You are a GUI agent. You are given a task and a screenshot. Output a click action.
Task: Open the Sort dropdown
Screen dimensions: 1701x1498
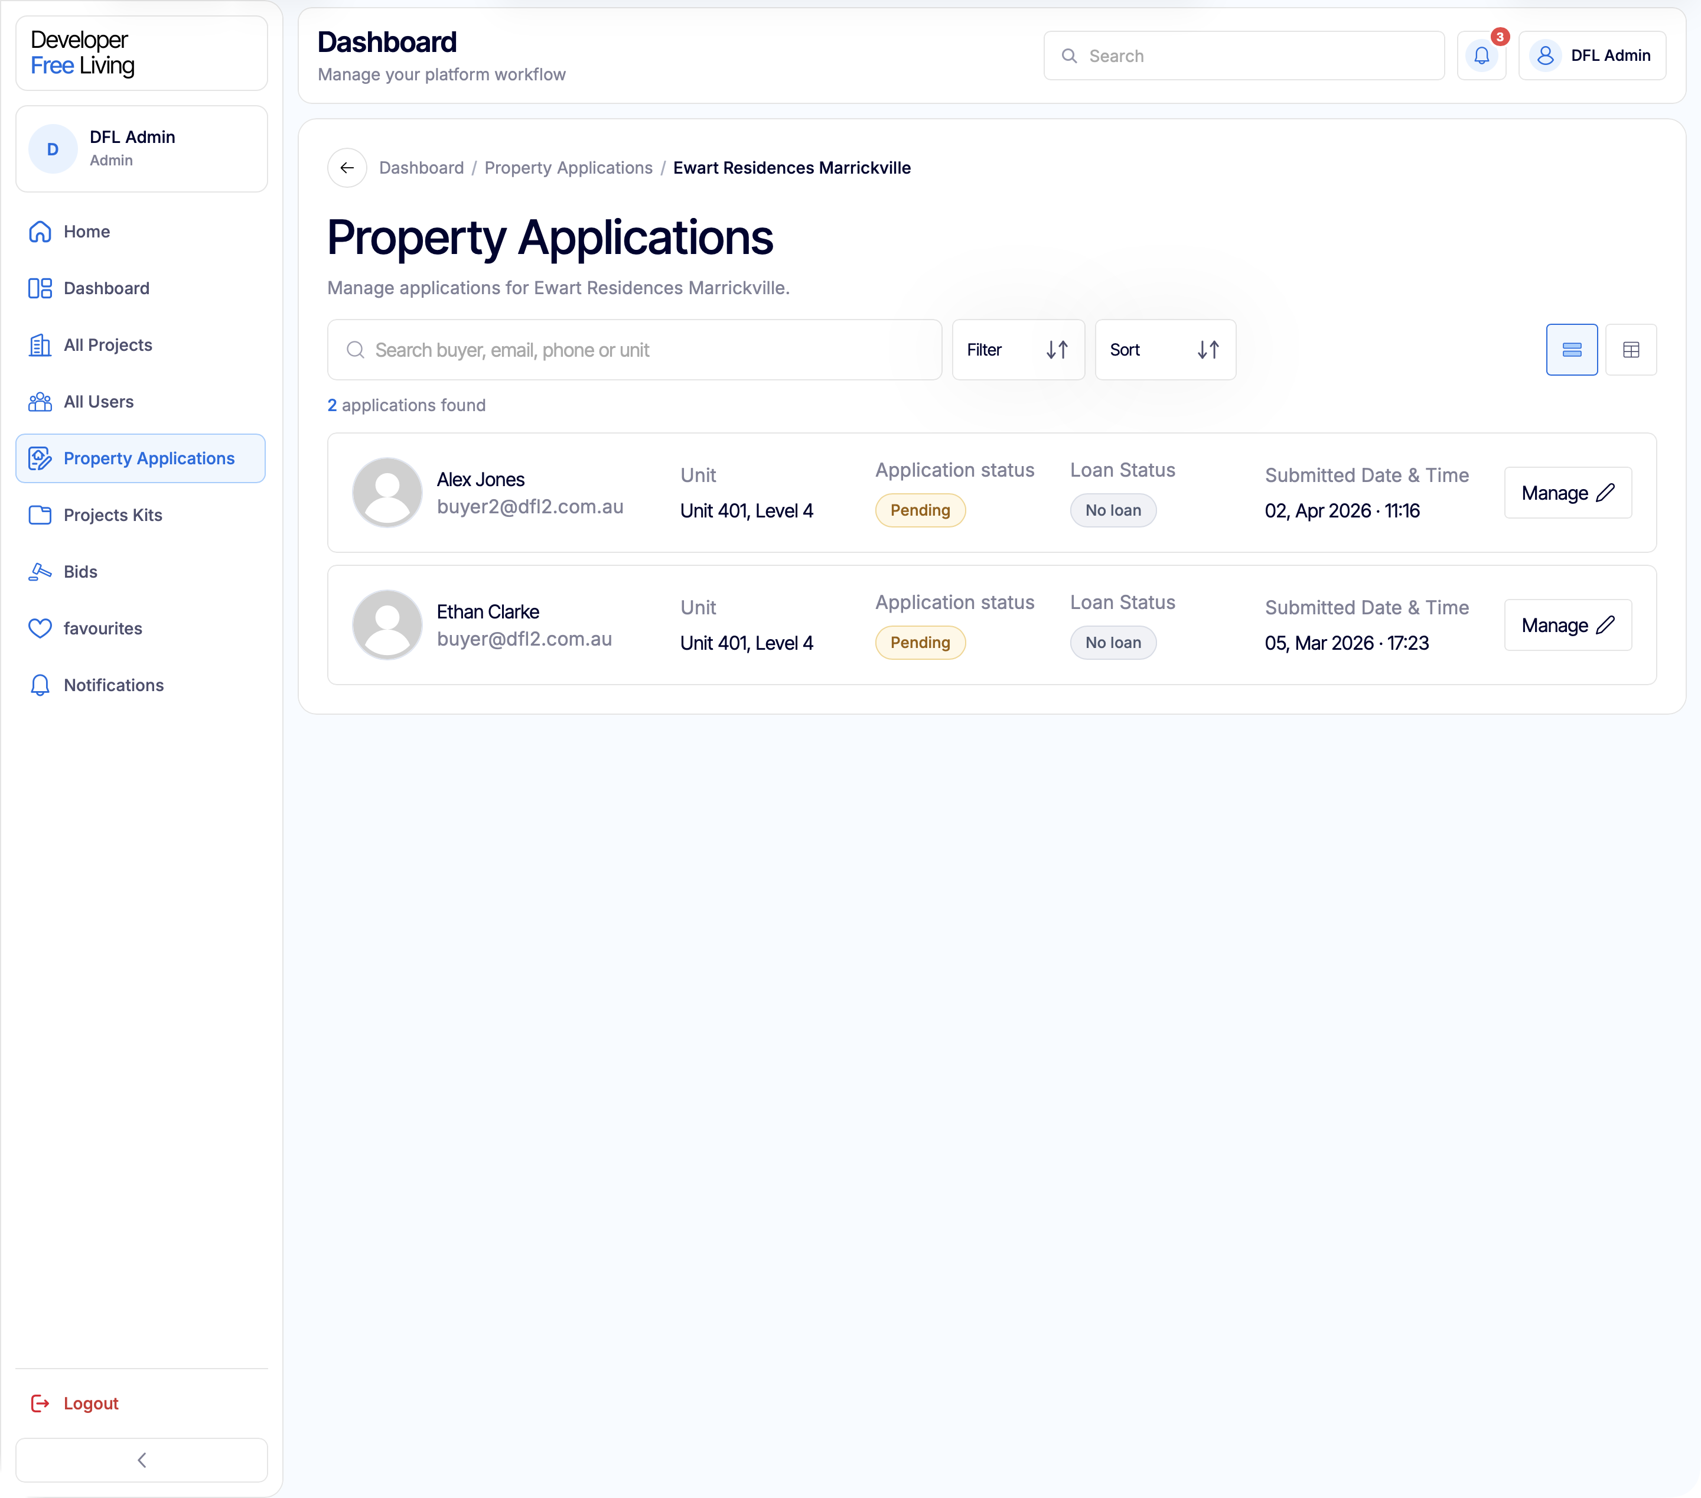pos(1165,350)
